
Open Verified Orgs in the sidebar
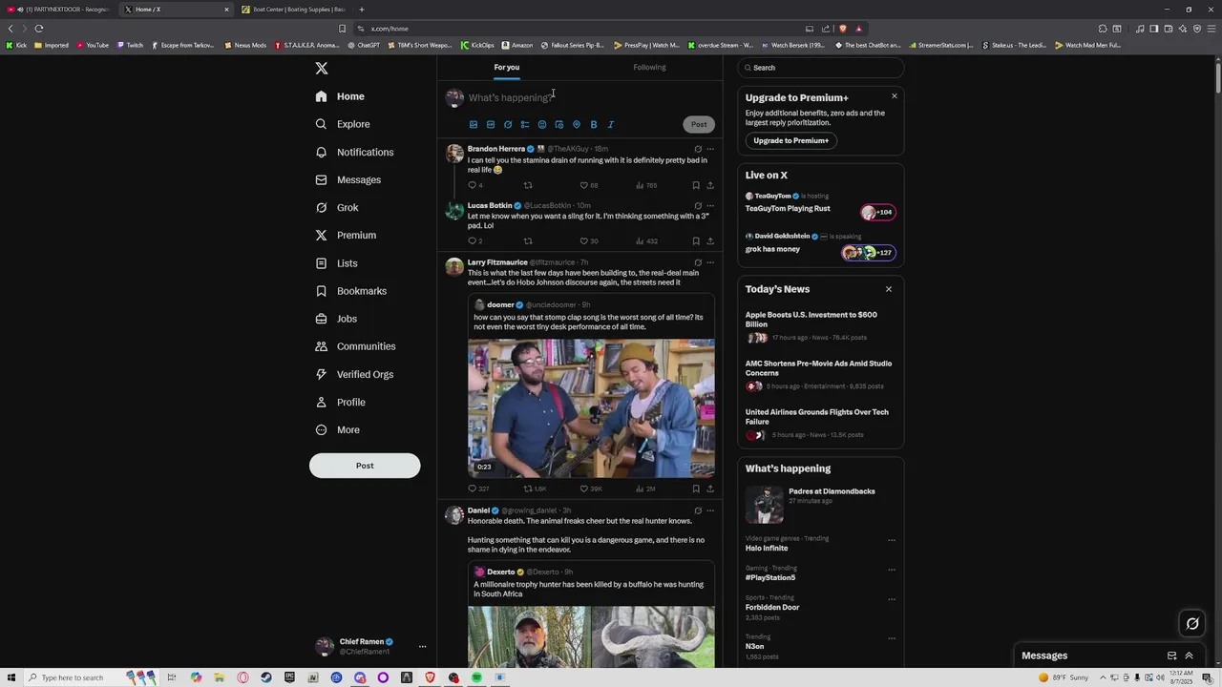coord(354,374)
